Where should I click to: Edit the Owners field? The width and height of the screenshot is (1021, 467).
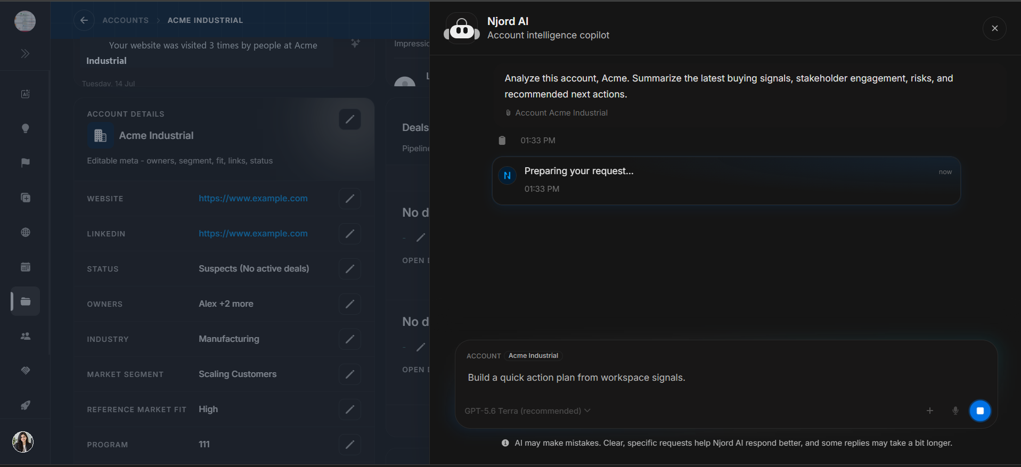[x=350, y=304]
